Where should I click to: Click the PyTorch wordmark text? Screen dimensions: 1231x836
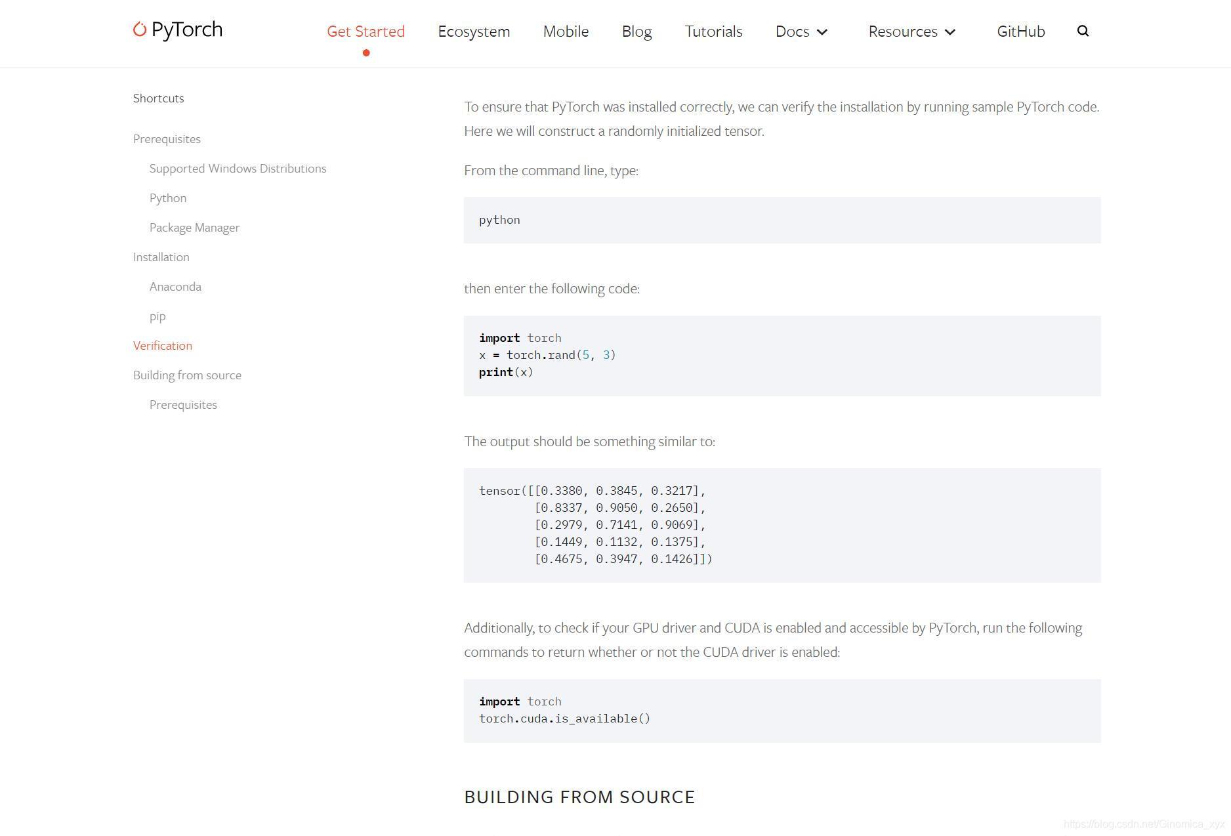[x=187, y=30]
